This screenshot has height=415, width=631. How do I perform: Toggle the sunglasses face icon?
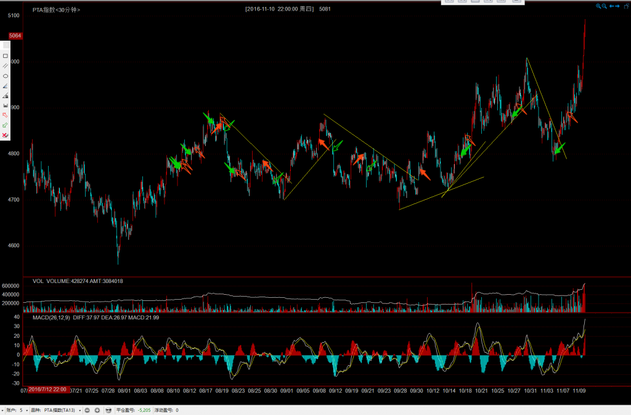pyautogui.click(x=108, y=410)
